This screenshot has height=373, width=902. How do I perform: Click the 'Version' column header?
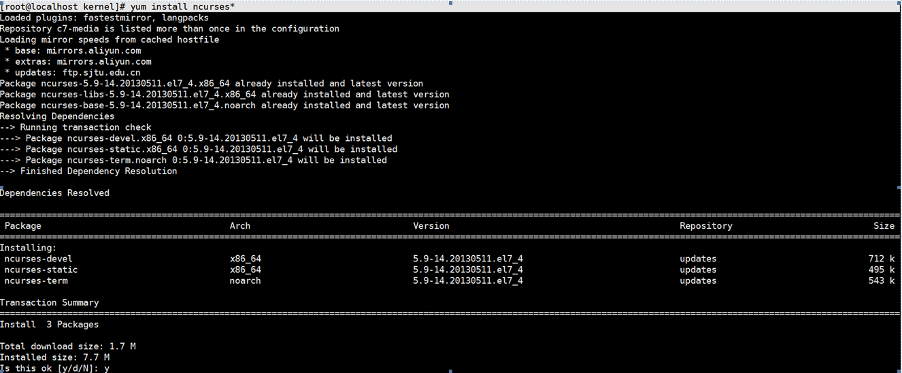(x=431, y=226)
